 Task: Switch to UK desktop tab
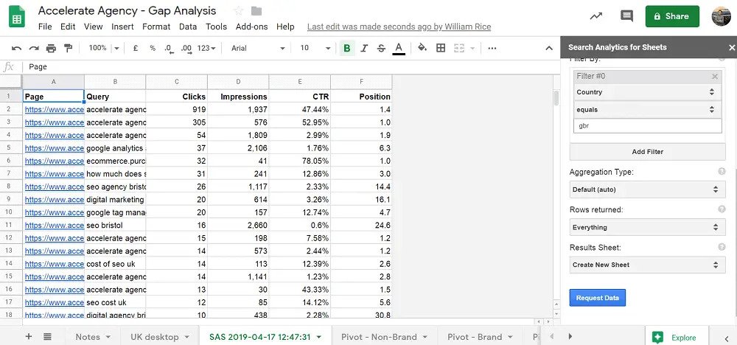[160, 337]
